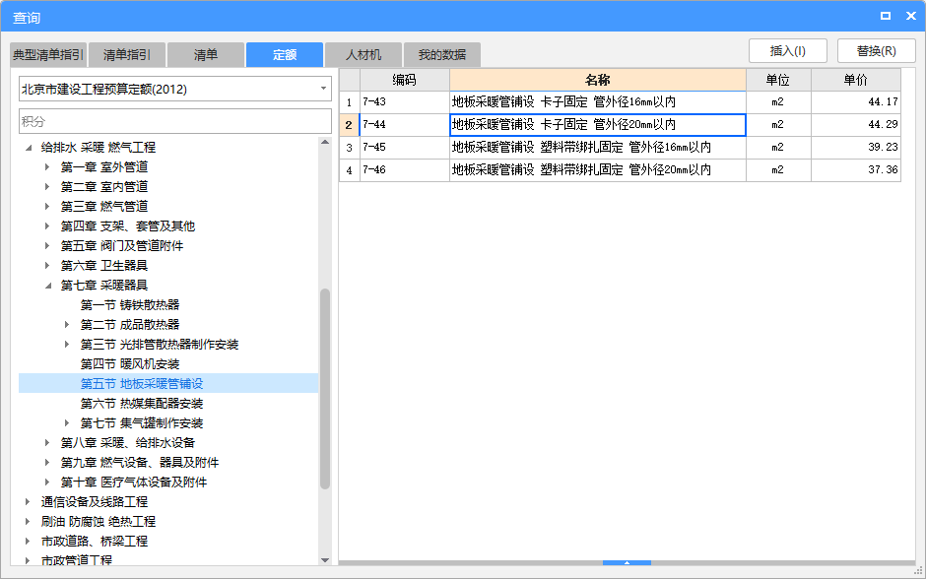Open the 北京市建设工程预算定额(2012) dropdown
The height and width of the screenshot is (579, 926).
[322, 88]
